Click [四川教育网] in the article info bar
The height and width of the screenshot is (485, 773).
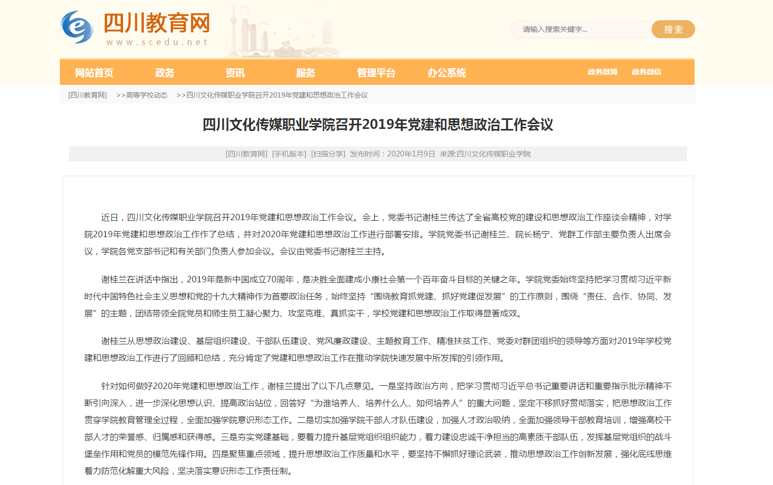click(246, 154)
